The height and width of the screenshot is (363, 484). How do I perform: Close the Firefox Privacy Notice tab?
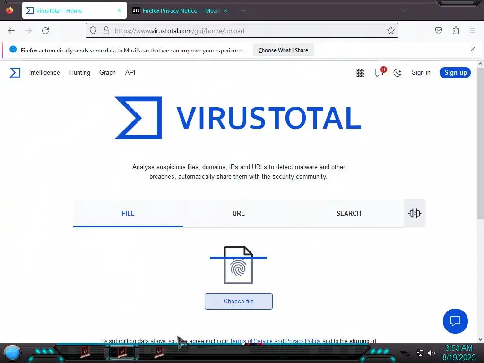pyautogui.click(x=225, y=10)
